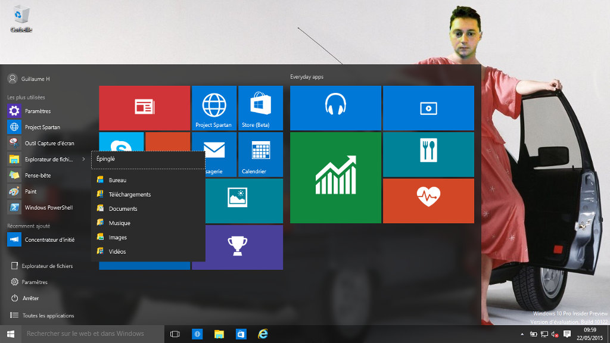610x343 pixels.
Task: Show Toutes les applications
Action: coord(42,316)
